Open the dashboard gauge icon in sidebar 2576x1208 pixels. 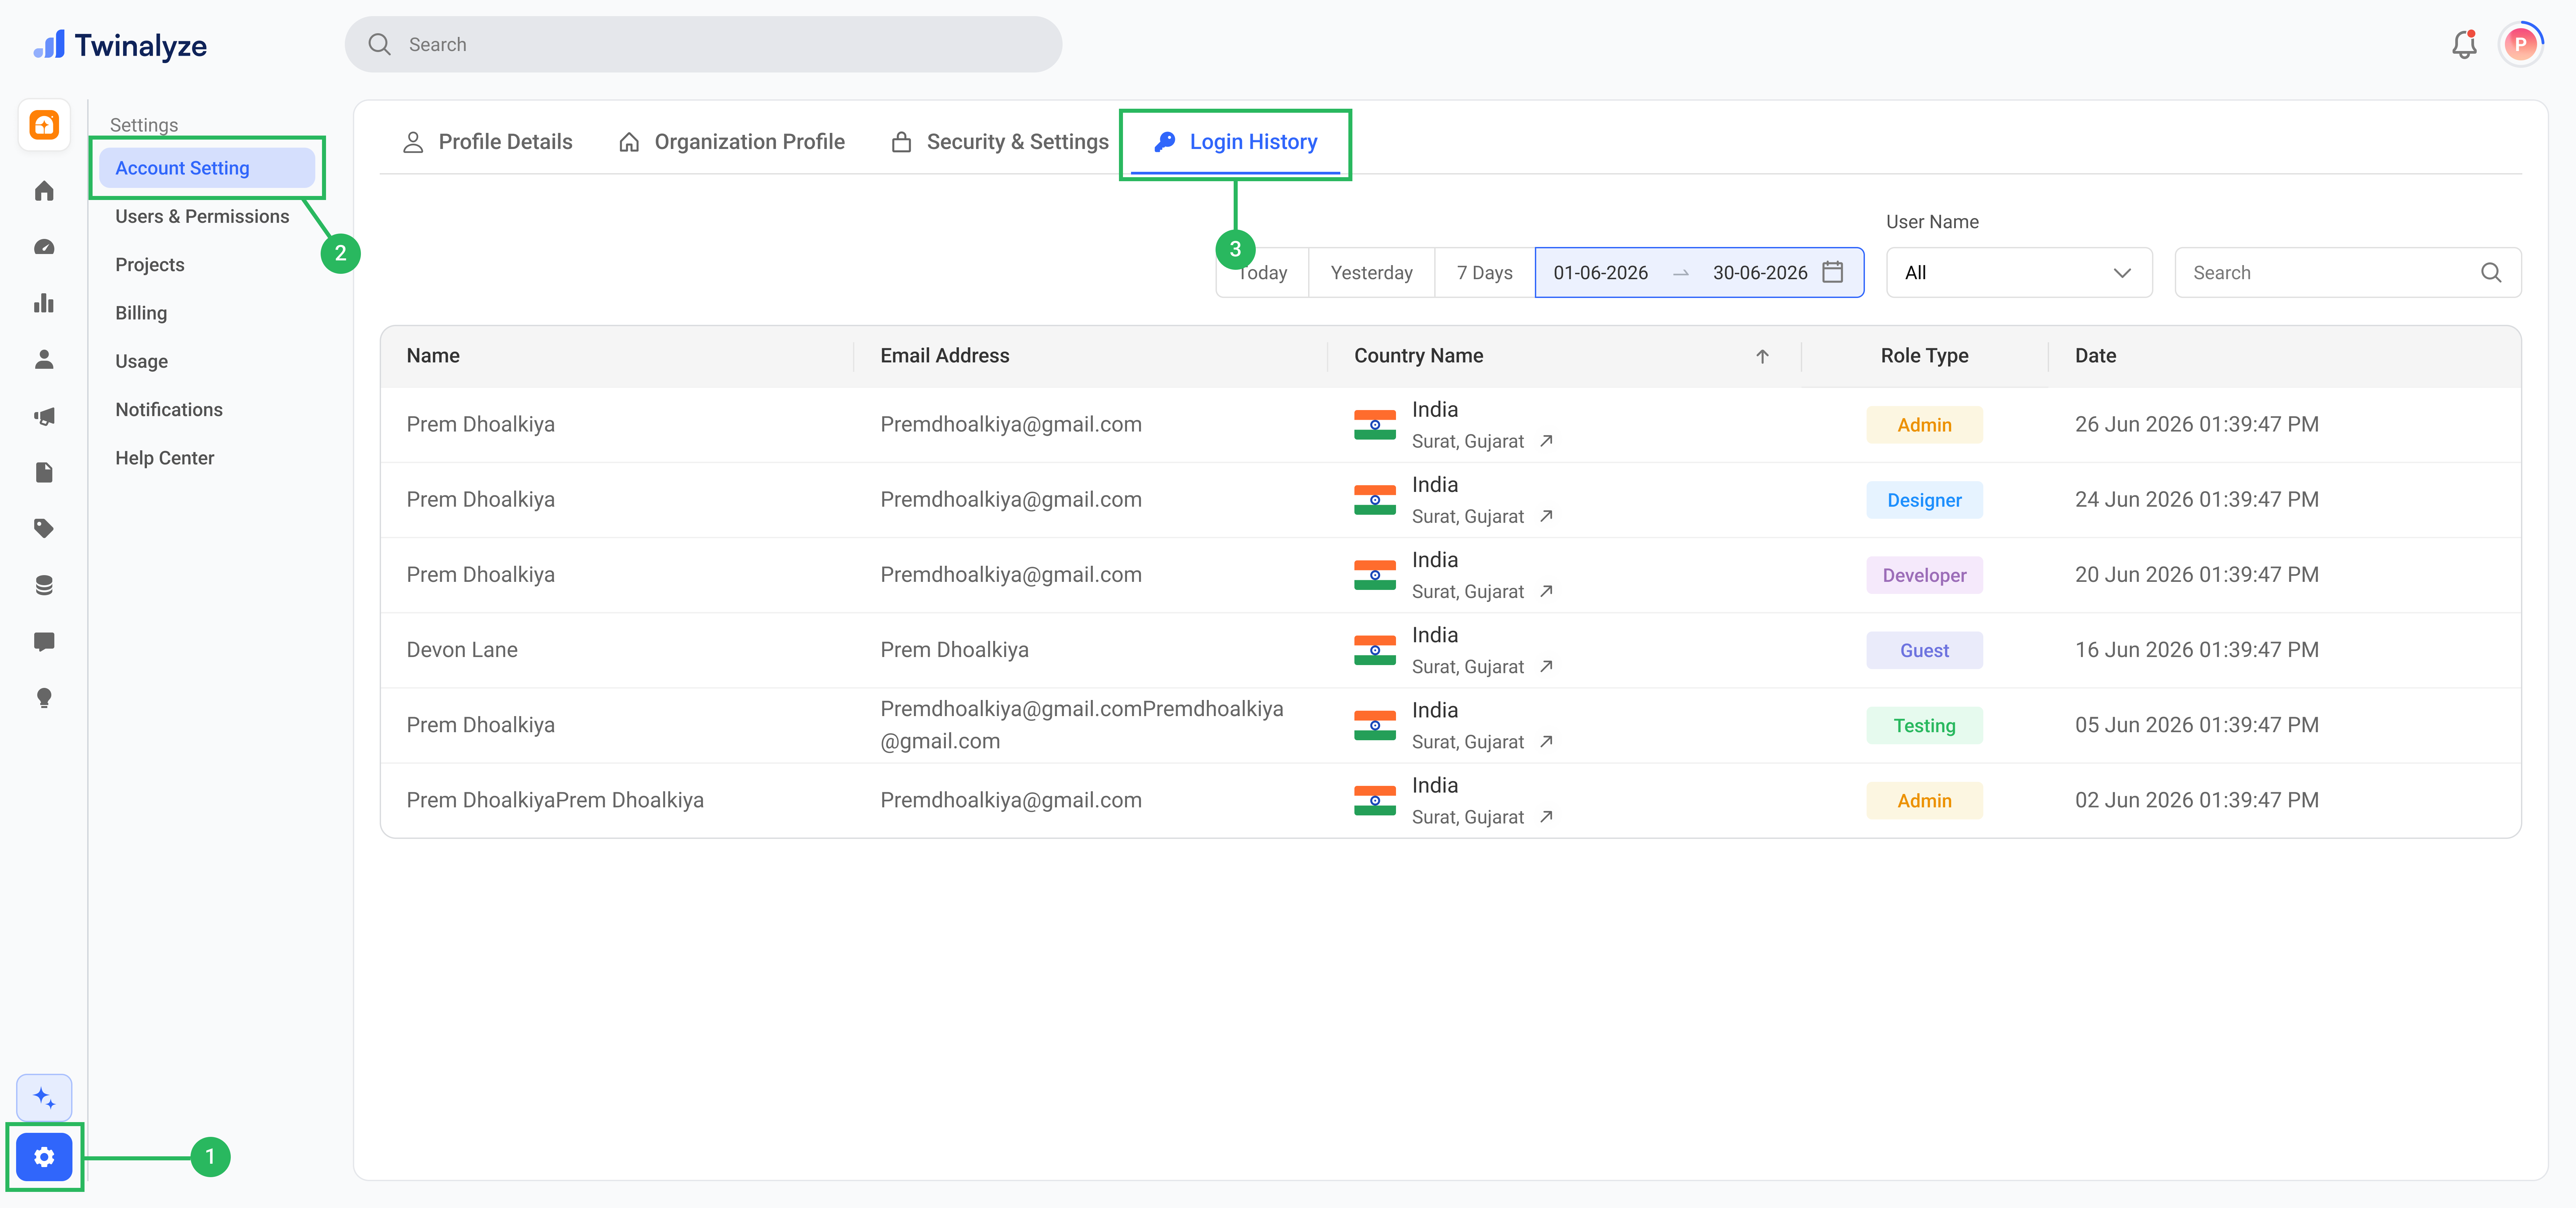click(x=44, y=247)
